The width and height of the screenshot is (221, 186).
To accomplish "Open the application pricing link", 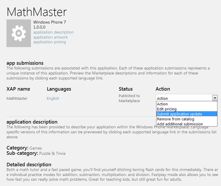I will point(50,42).
